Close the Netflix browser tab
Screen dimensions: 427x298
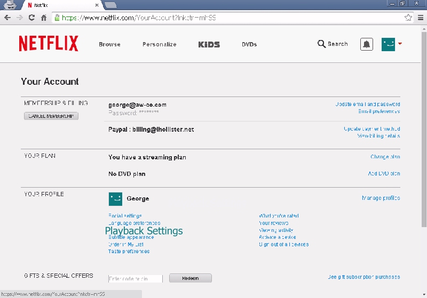(x=97, y=5)
